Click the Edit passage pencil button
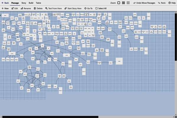The height and width of the screenshot is (118, 177). click(x=15, y=9)
